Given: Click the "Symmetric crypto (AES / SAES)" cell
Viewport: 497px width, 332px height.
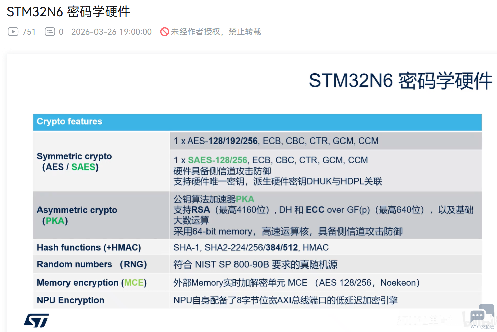Looking at the screenshot, I should pos(102,161).
